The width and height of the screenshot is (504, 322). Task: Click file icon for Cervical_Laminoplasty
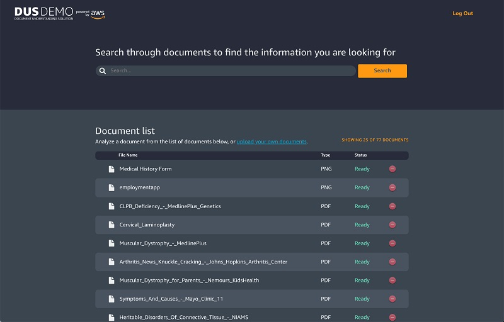(112, 225)
